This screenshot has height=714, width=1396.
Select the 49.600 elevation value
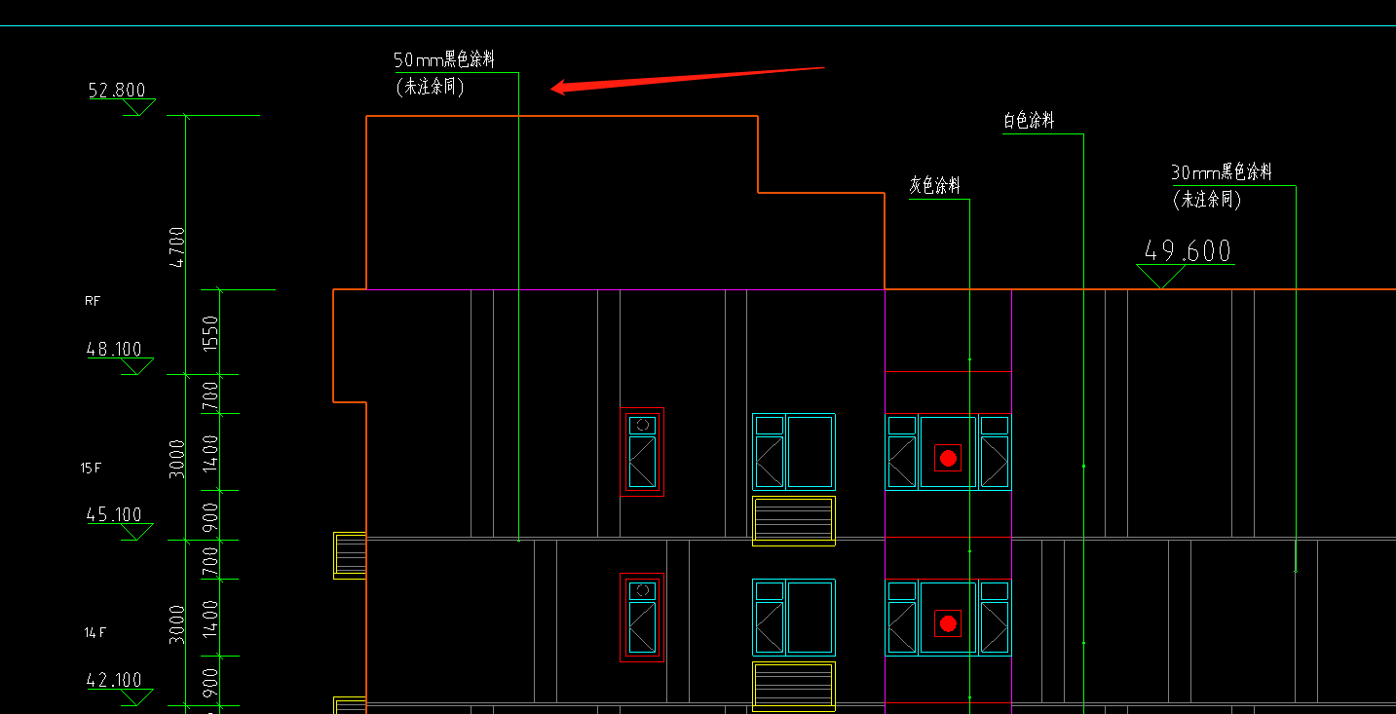pos(1188,251)
